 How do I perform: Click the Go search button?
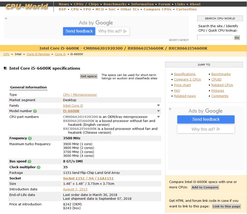click(237, 38)
